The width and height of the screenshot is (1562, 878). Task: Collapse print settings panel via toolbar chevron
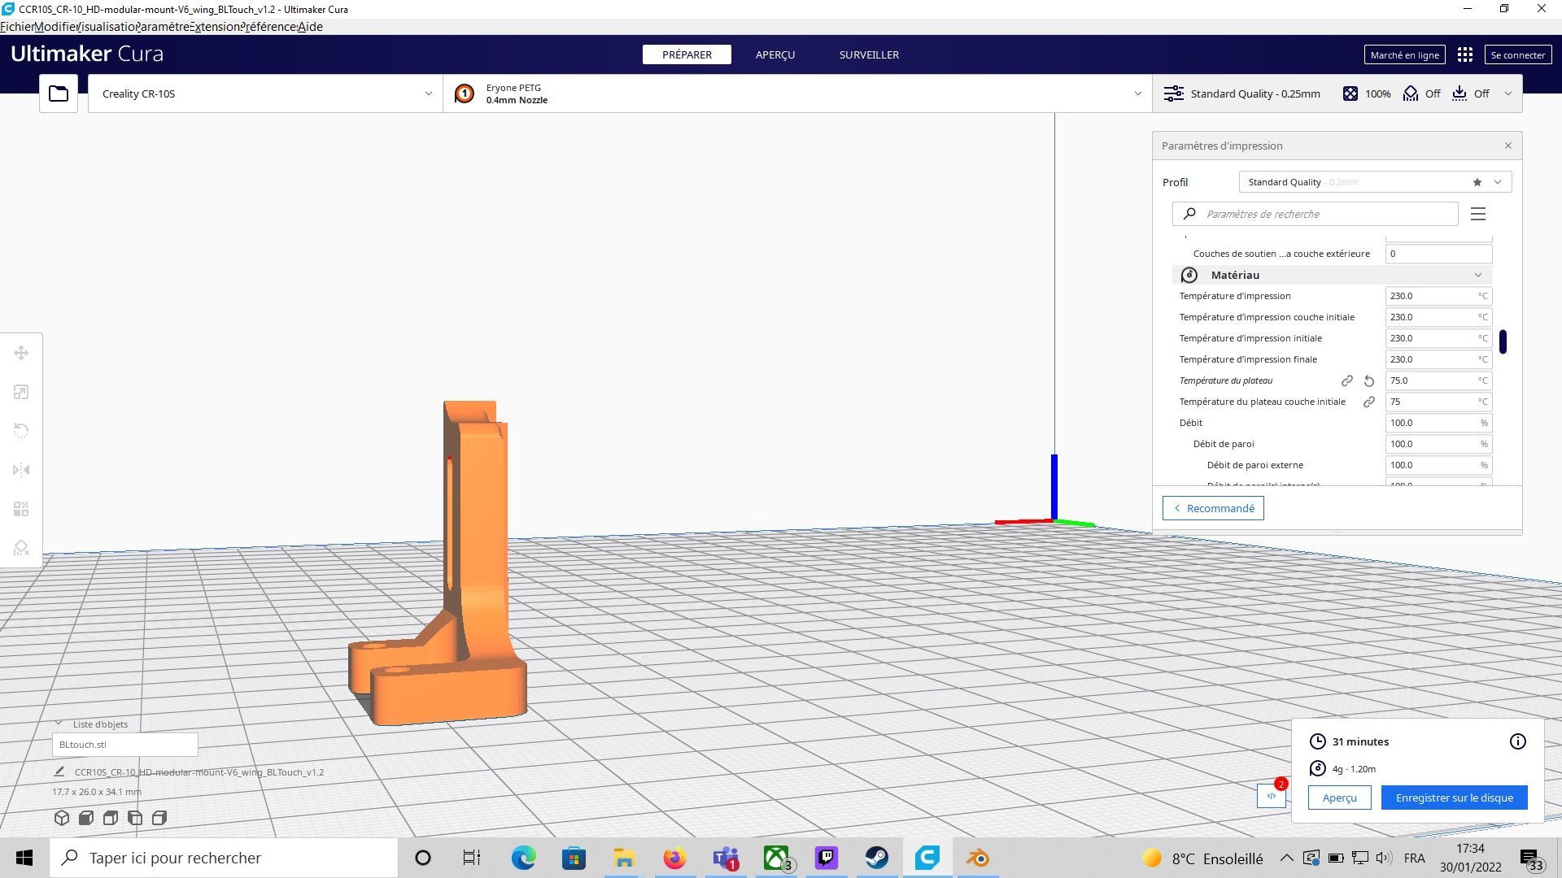1508,93
